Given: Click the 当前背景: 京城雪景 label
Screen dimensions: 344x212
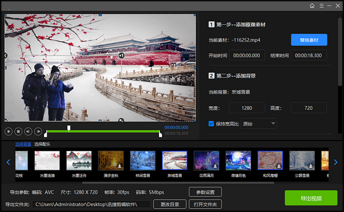Looking at the screenshot, I should (230, 92).
